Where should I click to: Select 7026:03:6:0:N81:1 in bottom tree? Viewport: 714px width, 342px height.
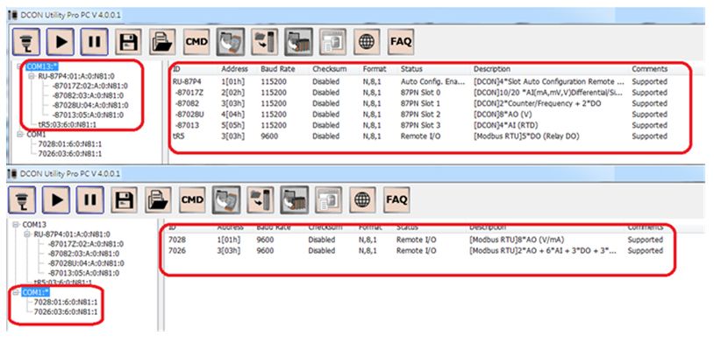(66, 311)
